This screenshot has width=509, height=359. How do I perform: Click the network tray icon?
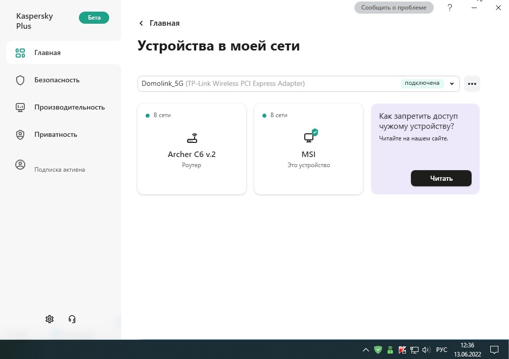pyautogui.click(x=414, y=349)
